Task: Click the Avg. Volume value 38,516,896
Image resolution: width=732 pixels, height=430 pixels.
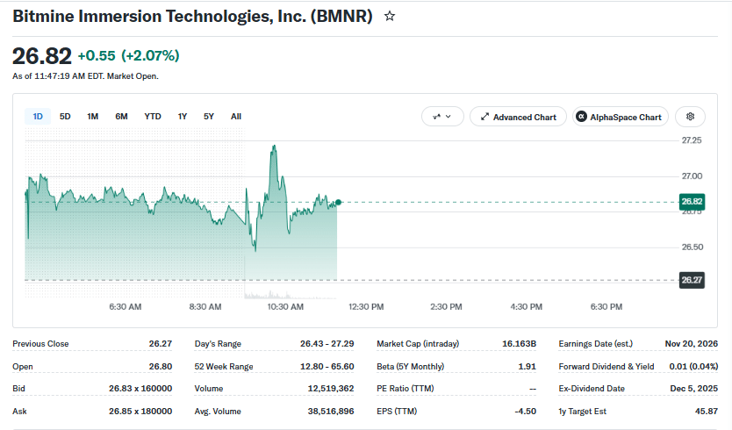Action: [x=331, y=412]
